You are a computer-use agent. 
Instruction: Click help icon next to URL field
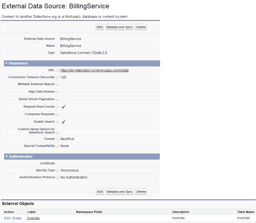[57, 70]
